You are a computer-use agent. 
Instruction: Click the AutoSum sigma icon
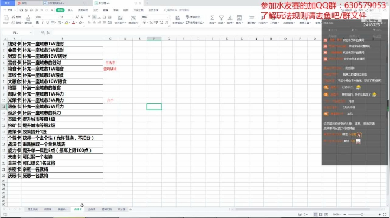click(x=212, y=18)
